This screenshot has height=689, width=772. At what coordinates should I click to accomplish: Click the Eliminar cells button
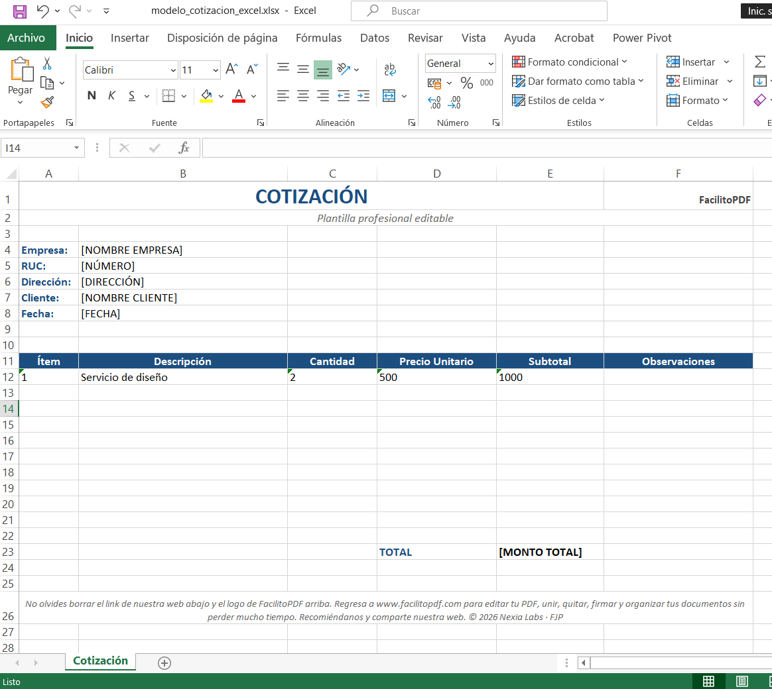[x=692, y=81]
